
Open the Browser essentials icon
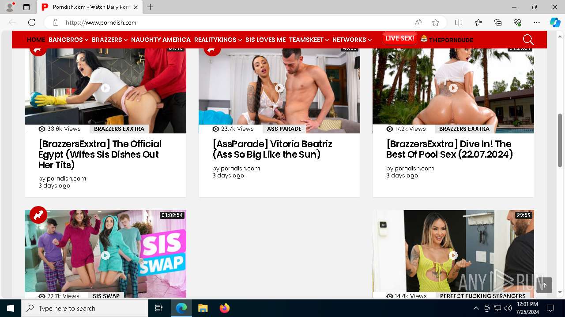tap(517, 22)
